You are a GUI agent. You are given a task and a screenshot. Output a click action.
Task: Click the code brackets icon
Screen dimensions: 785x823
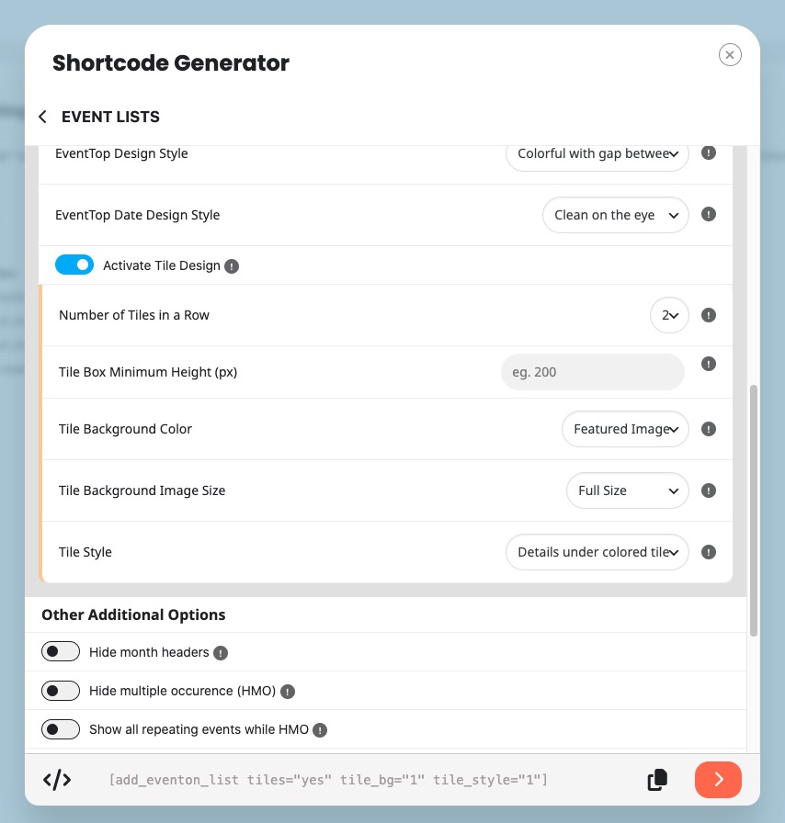(x=57, y=780)
